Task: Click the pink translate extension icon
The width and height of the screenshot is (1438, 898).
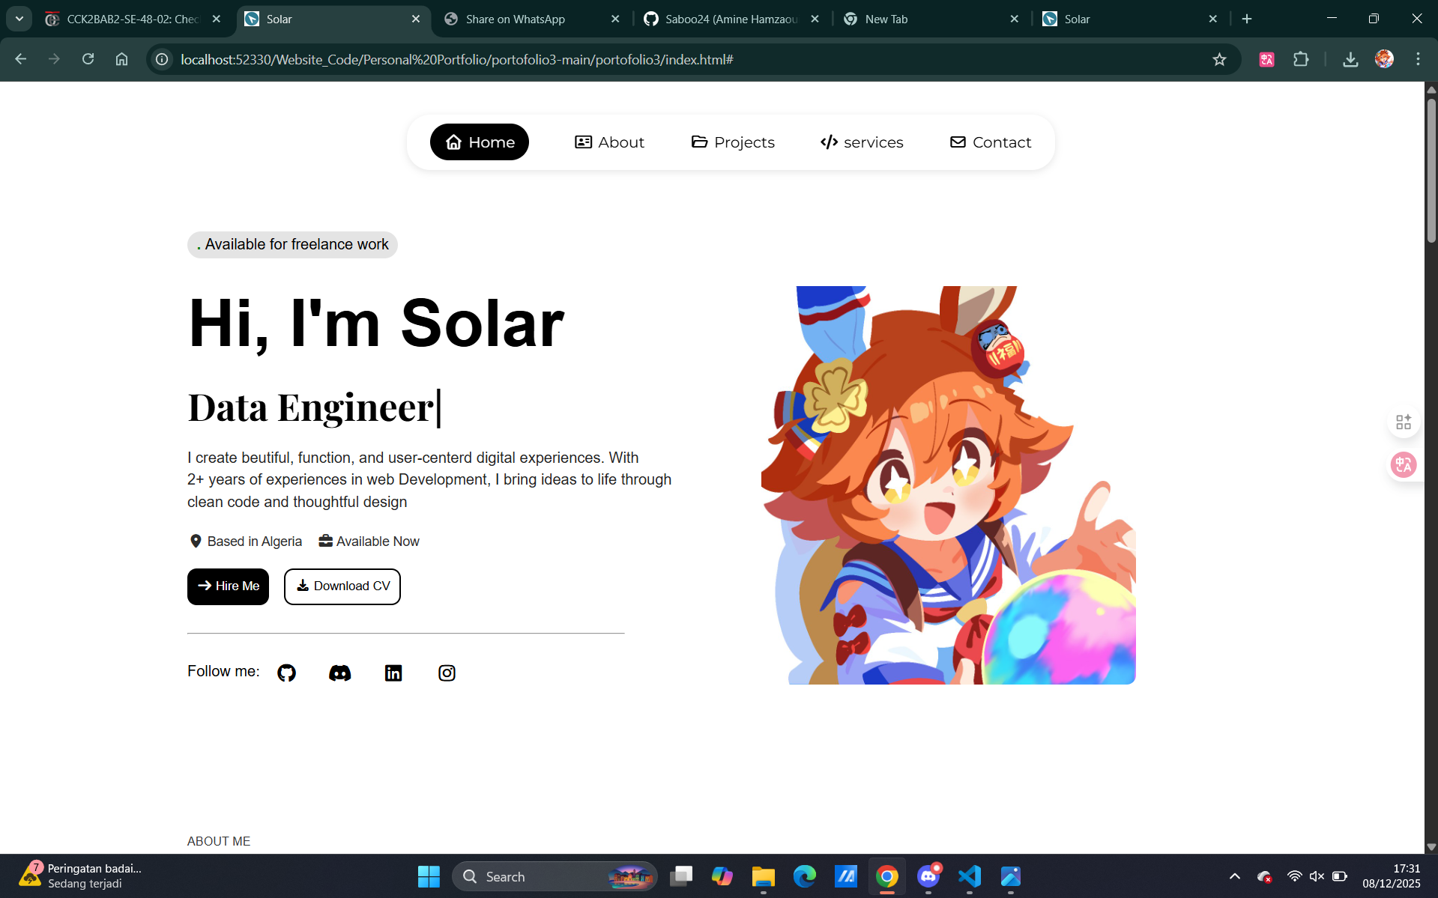Action: click(1266, 59)
